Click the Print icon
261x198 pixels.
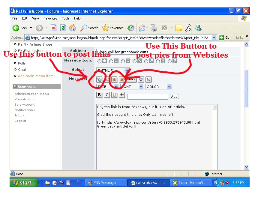point(154,28)
